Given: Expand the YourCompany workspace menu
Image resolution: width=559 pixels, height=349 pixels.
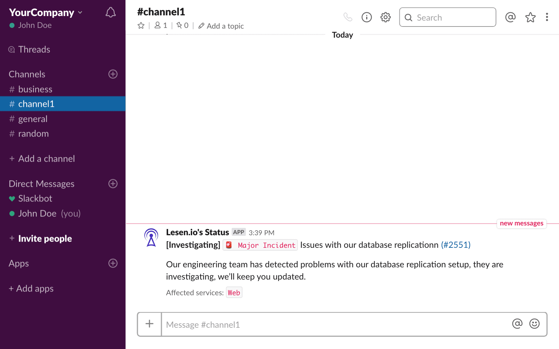Looking at the screenshot, I should coord(46,13).
